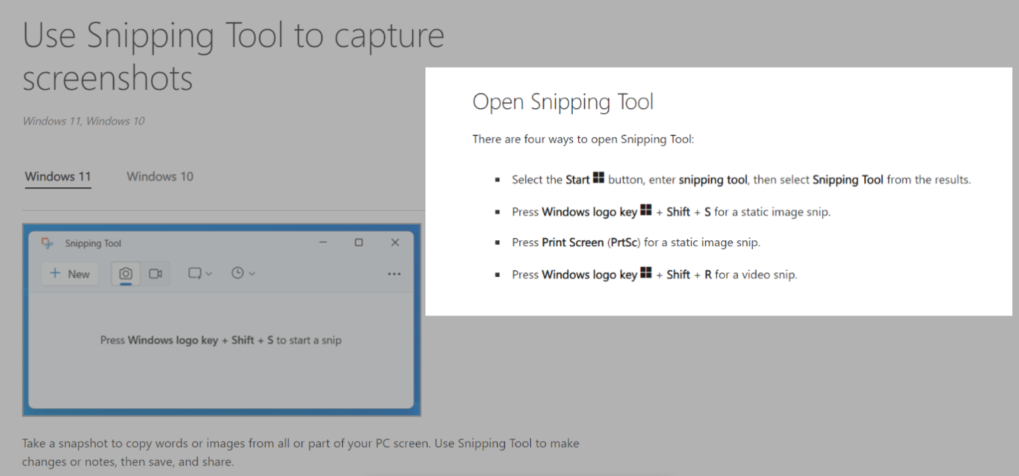Click Windows logo in Shift + S line
1019x476 pixels.
(646, 211)
